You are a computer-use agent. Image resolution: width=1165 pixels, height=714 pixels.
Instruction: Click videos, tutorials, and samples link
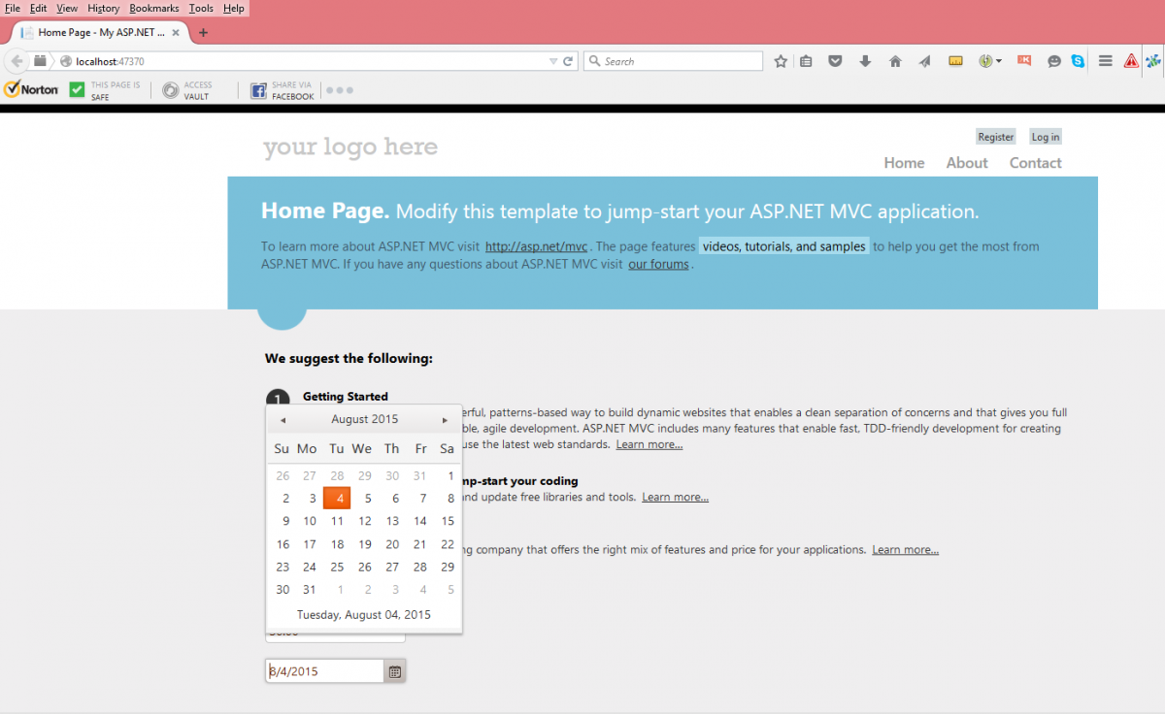783,246
